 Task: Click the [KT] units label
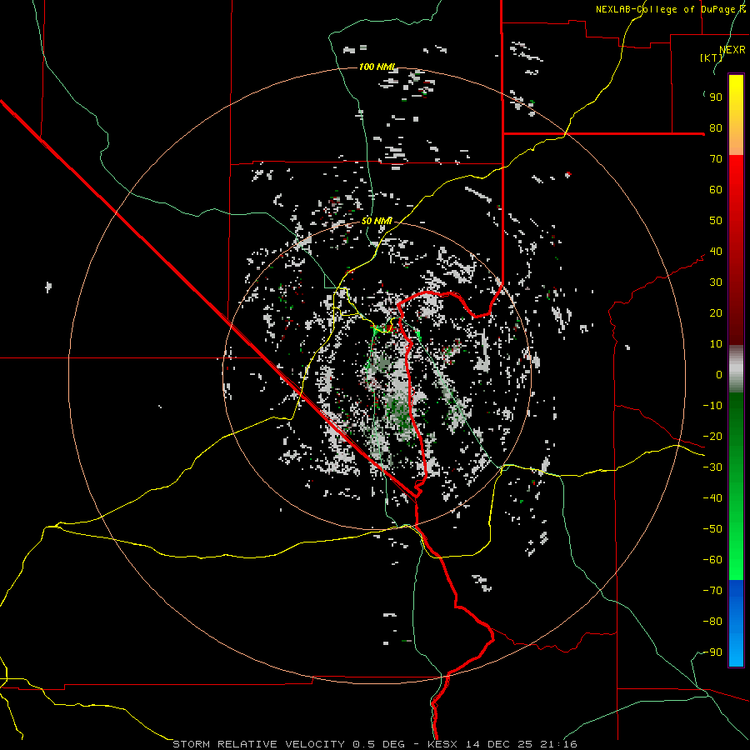click(x=711, y=57)
